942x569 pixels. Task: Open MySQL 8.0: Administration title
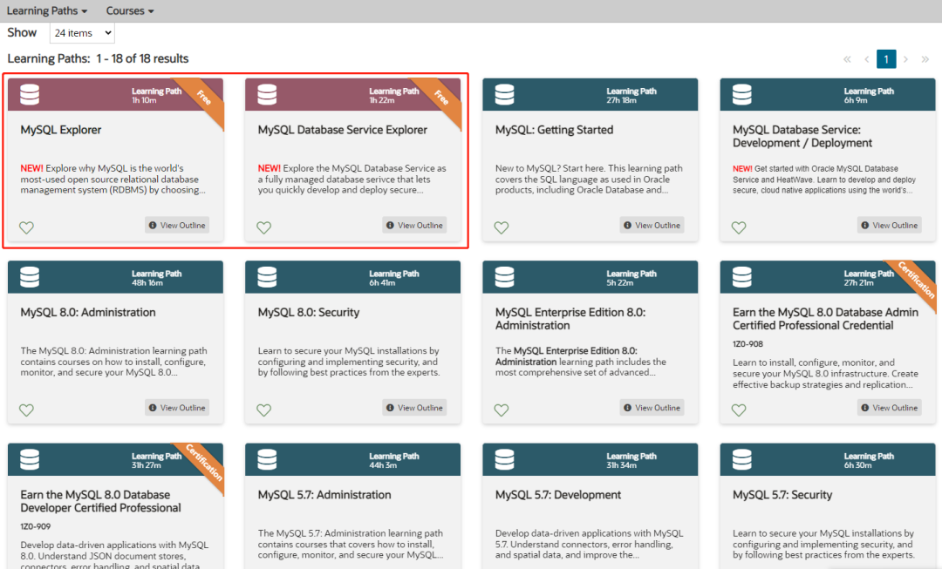point(88,312)
